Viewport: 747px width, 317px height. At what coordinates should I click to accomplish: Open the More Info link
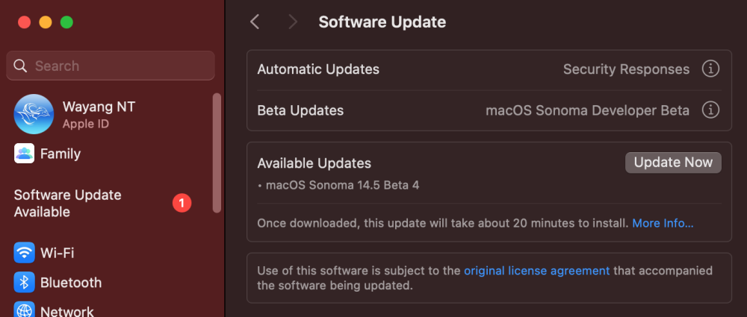663,223
